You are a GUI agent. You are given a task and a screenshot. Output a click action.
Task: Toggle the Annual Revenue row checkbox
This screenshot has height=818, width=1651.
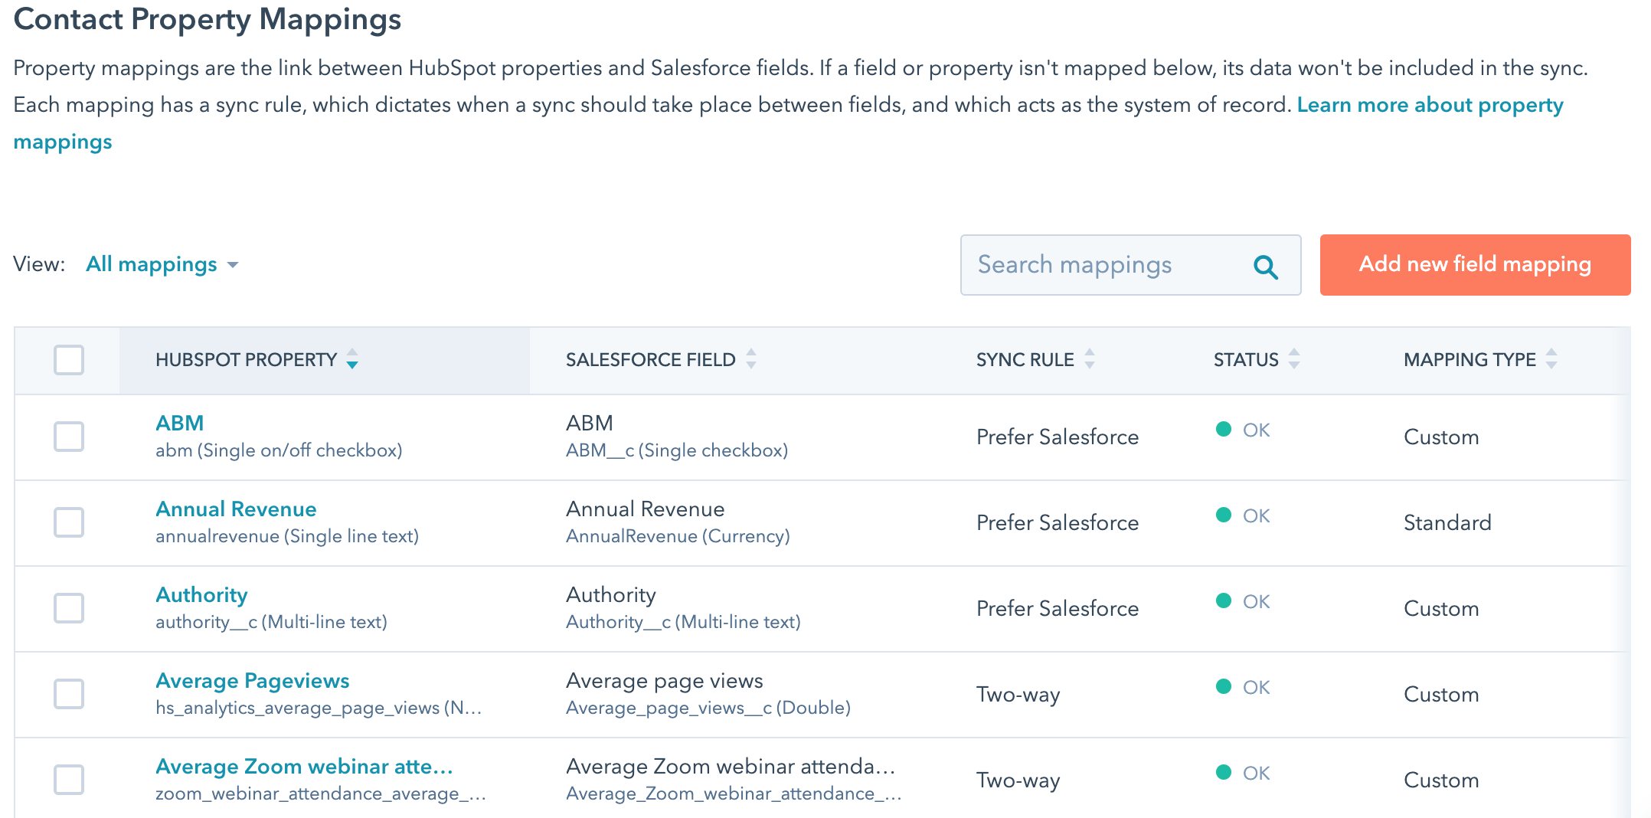click(x=69, y=522)
